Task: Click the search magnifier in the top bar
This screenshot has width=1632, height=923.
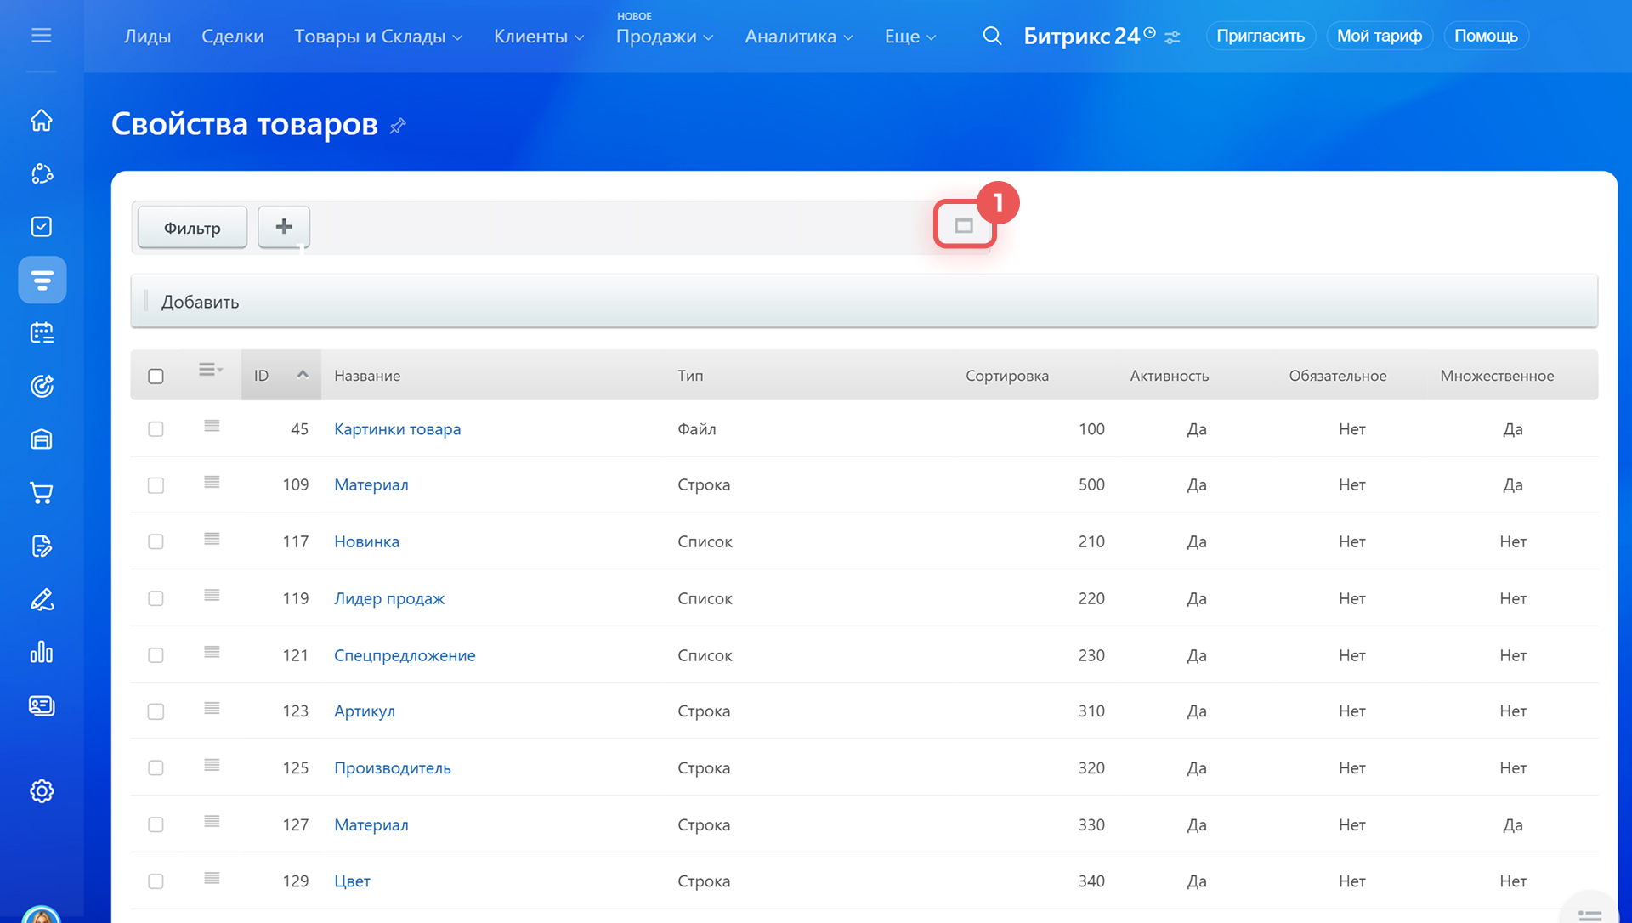Action: 992,36
